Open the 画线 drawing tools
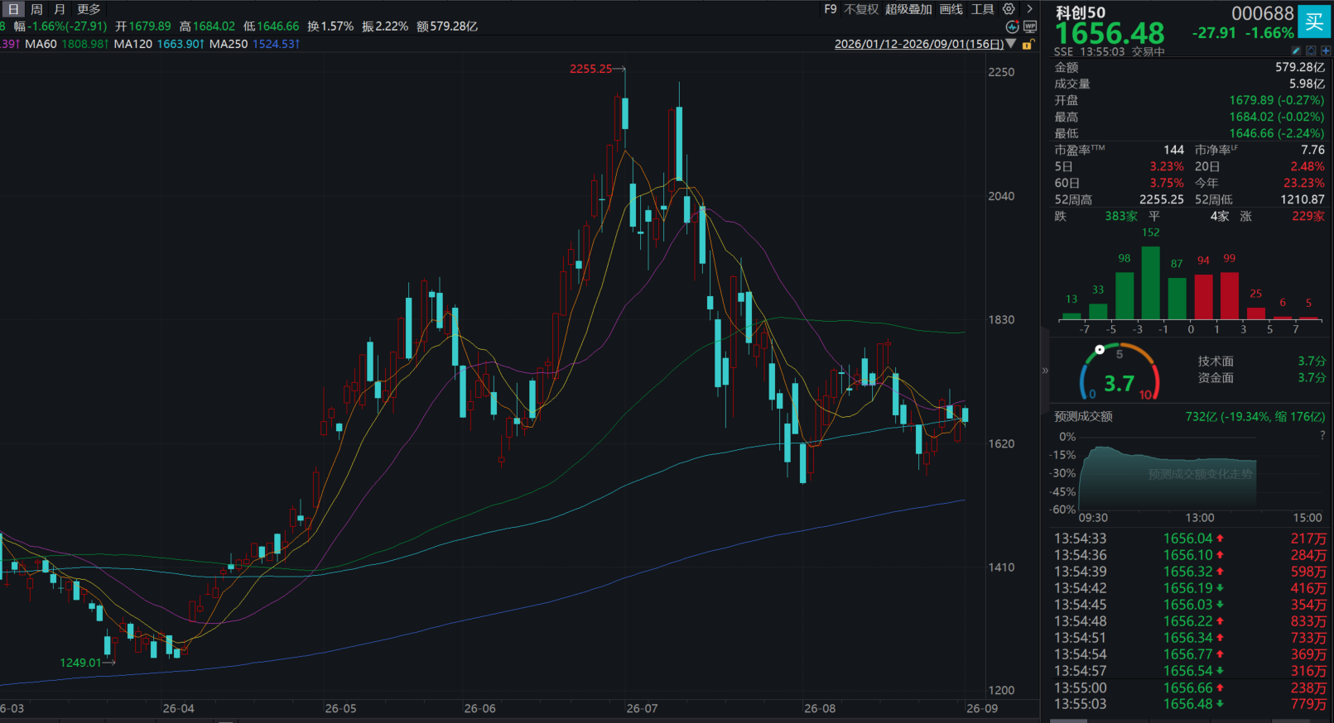The height and width of the screenshot is (723, 1334). 951,9
